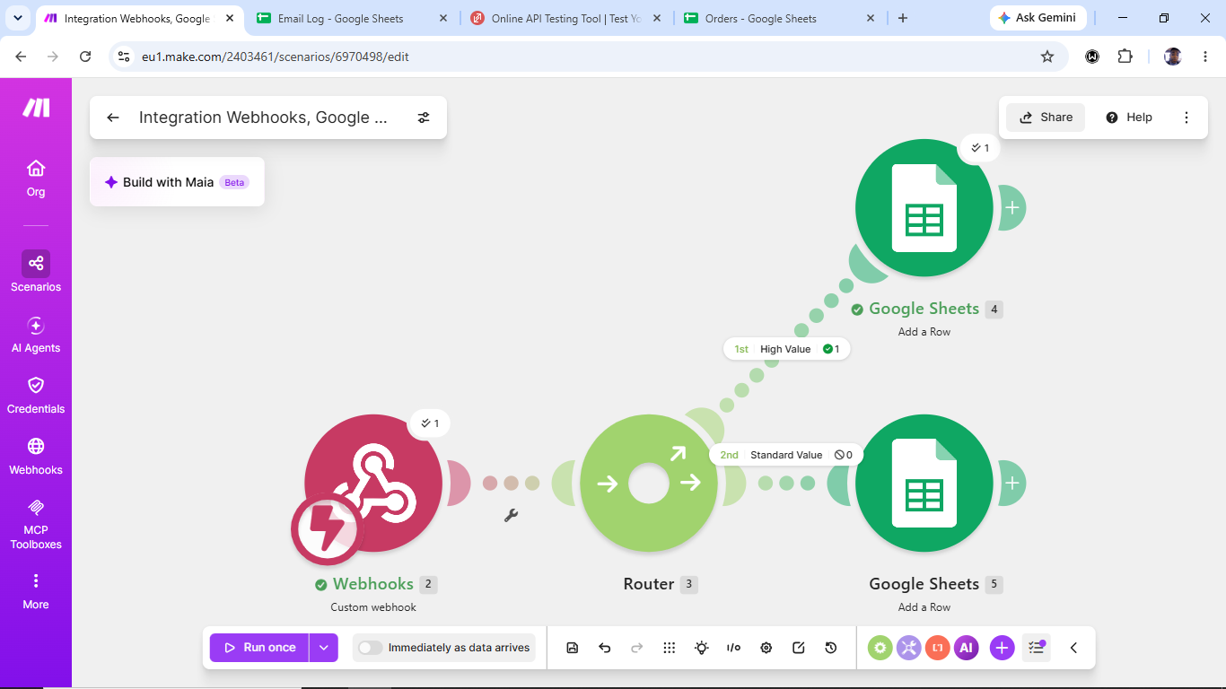Open the three-dot menu beside Help
The image size is (1226, 689).
click(1187, 118)
